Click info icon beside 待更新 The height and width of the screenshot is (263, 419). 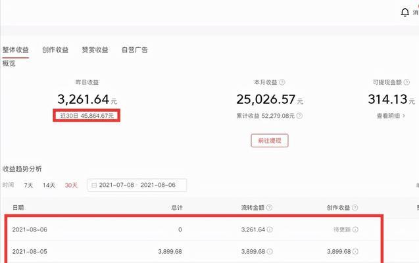[355, 229]
